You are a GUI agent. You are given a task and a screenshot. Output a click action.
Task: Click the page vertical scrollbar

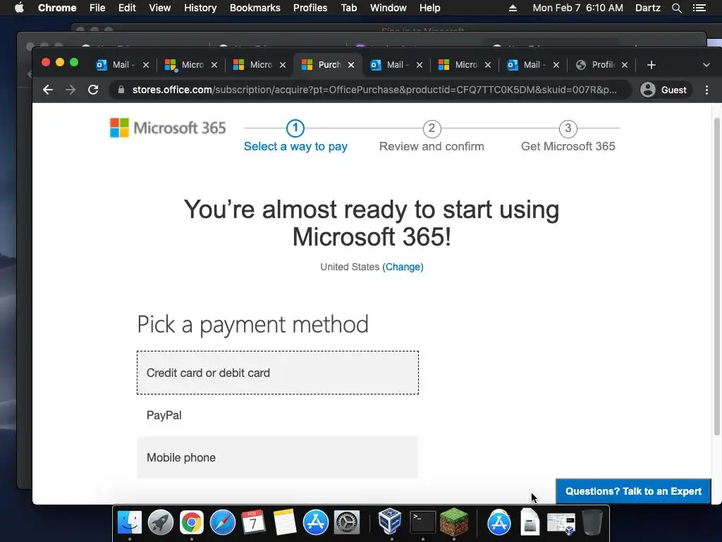coord(716,277)
